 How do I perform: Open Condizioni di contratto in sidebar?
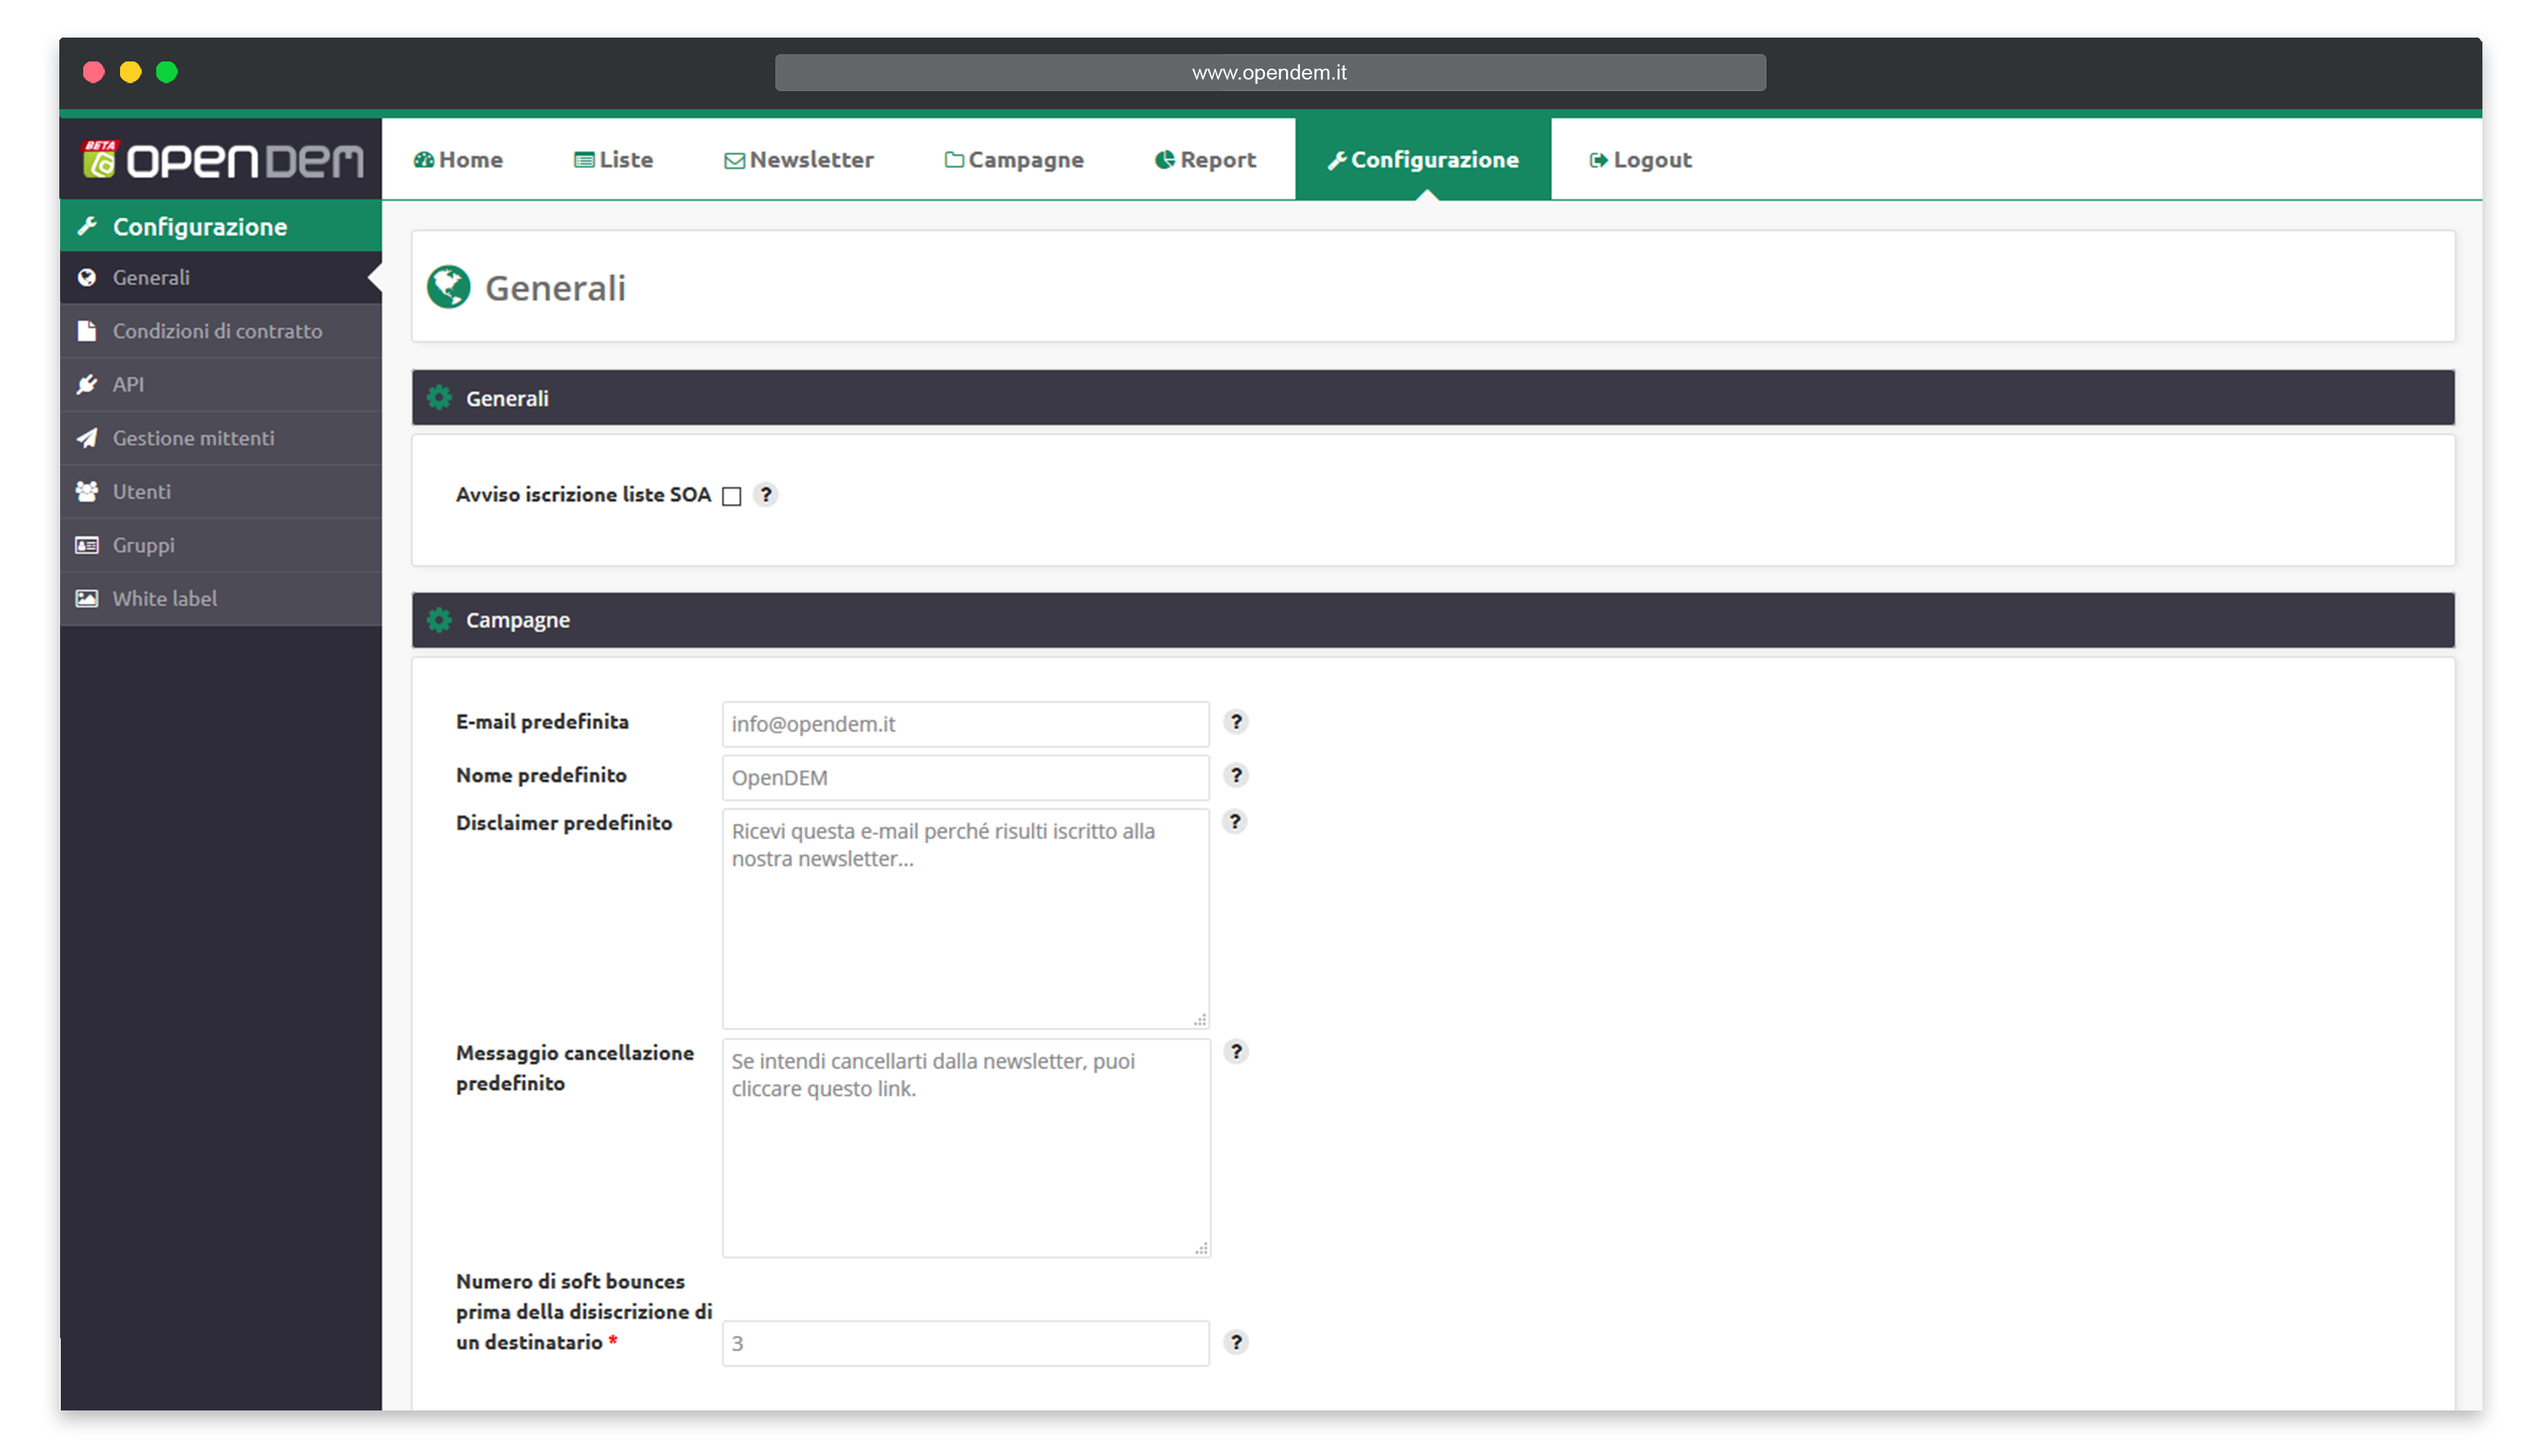tap(221, 331)
